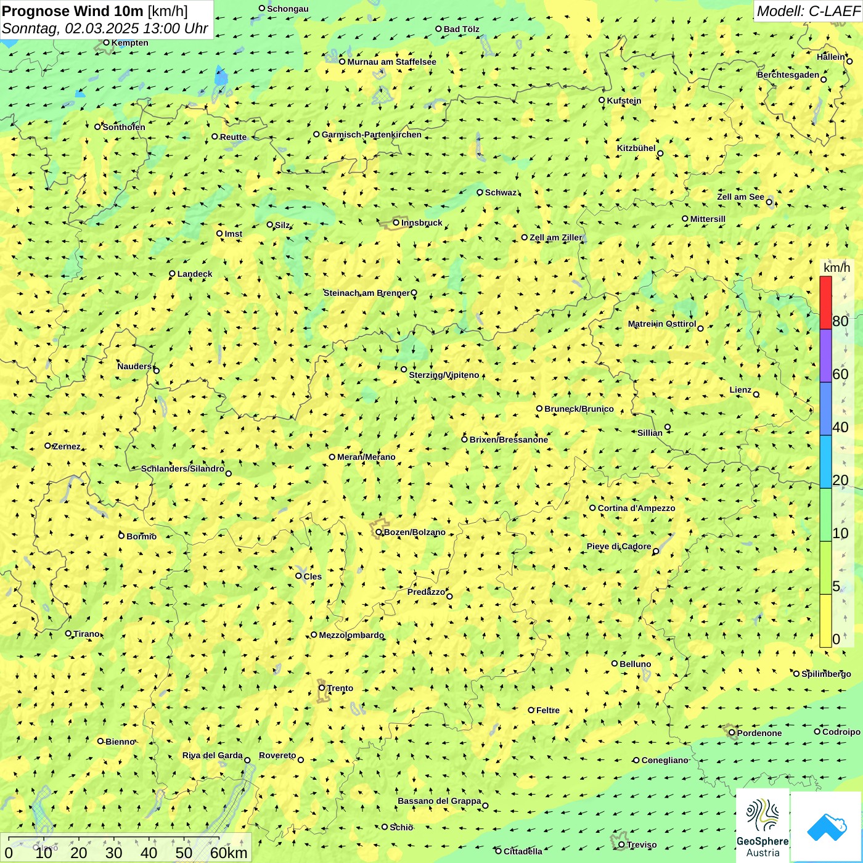Click the Zell am Ziller label
This screenshot has width=863, height=863.
(555, 237)
